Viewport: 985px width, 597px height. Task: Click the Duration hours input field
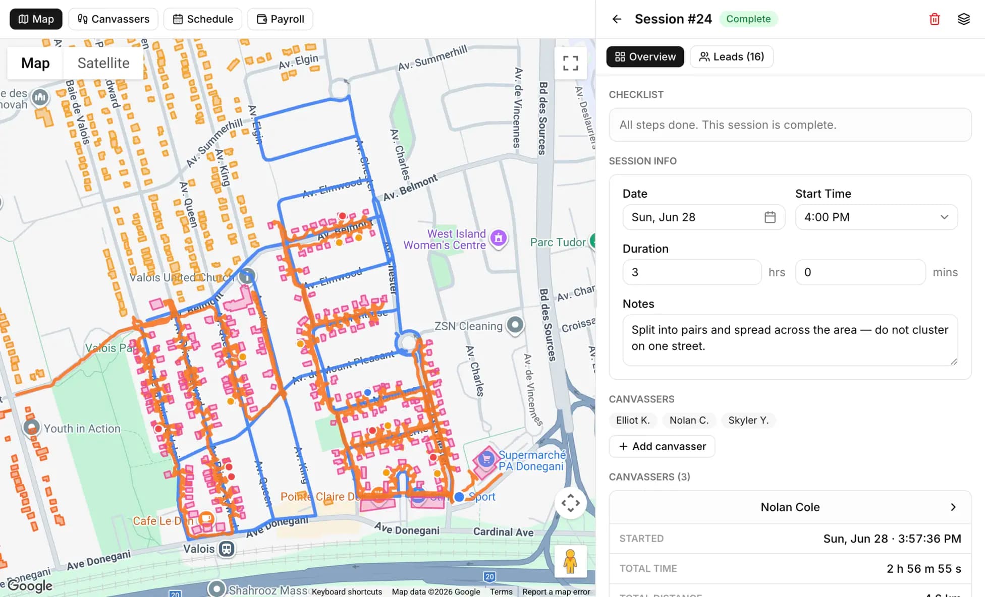692,272
